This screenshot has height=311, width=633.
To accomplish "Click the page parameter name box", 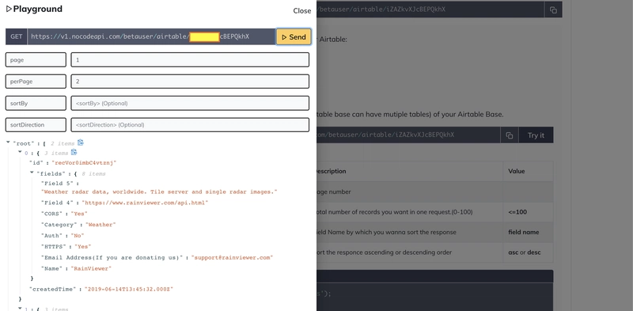I will (x=36, y=60).
